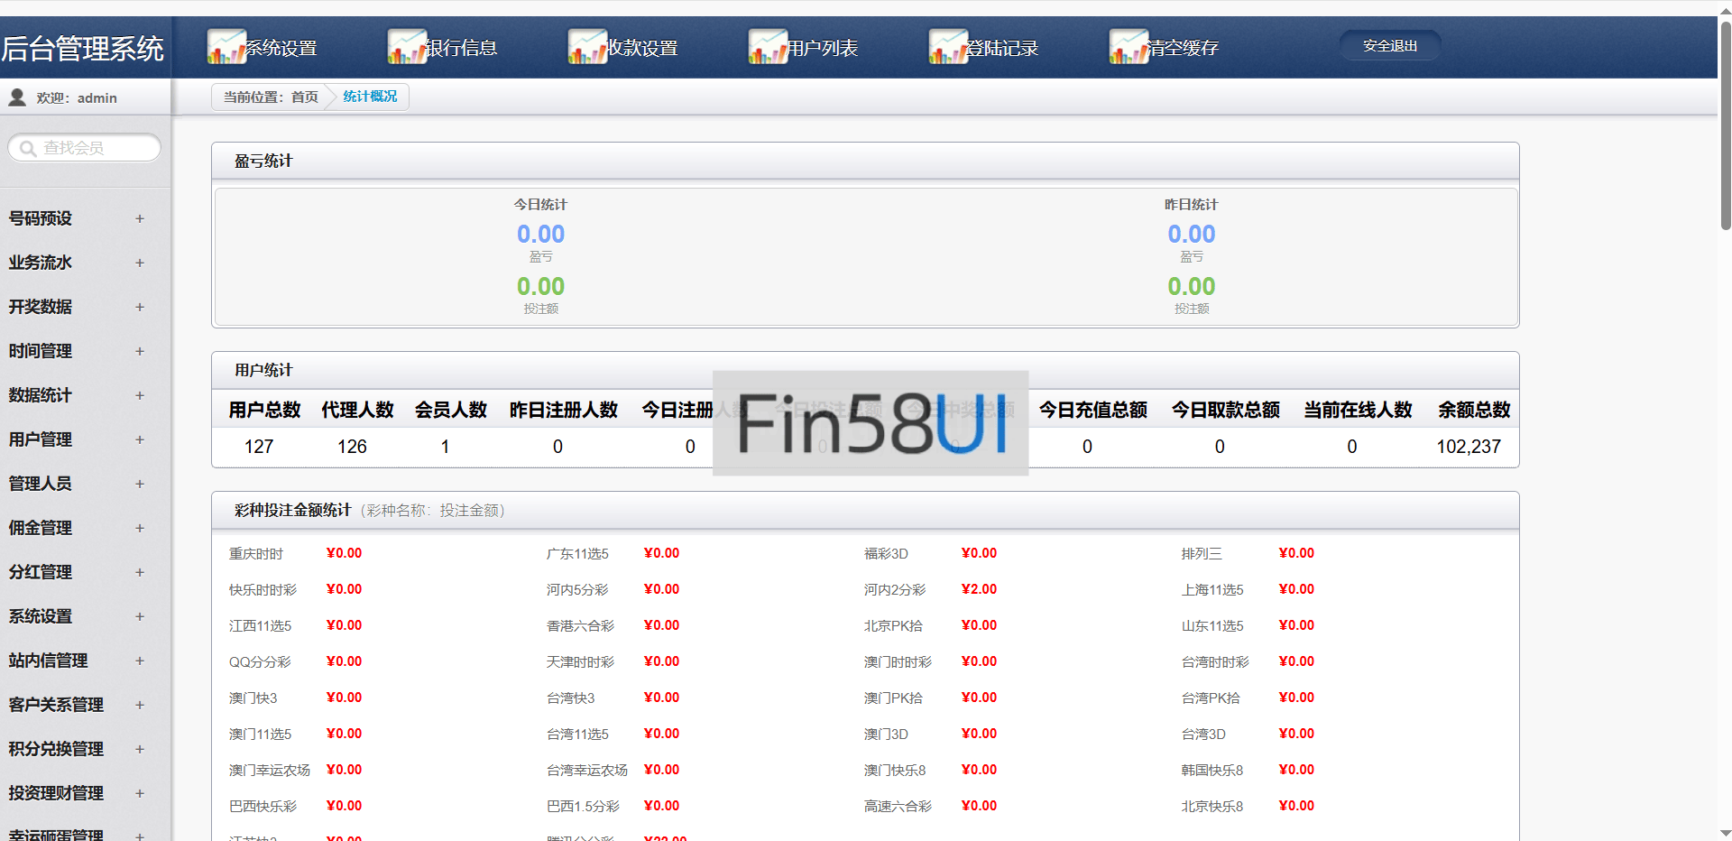Select the 收款设置 toolbar icon
Screen dimensions: 1732x841
[586, 45]
